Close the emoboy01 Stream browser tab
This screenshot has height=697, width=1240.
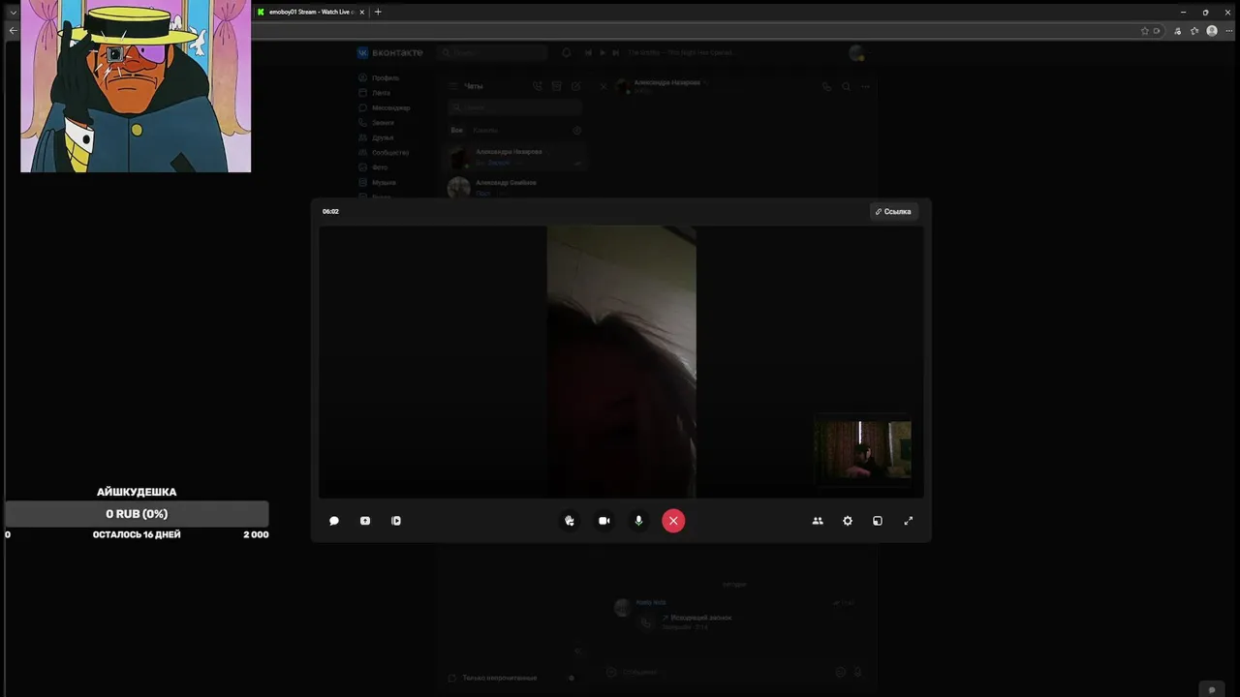362,12
